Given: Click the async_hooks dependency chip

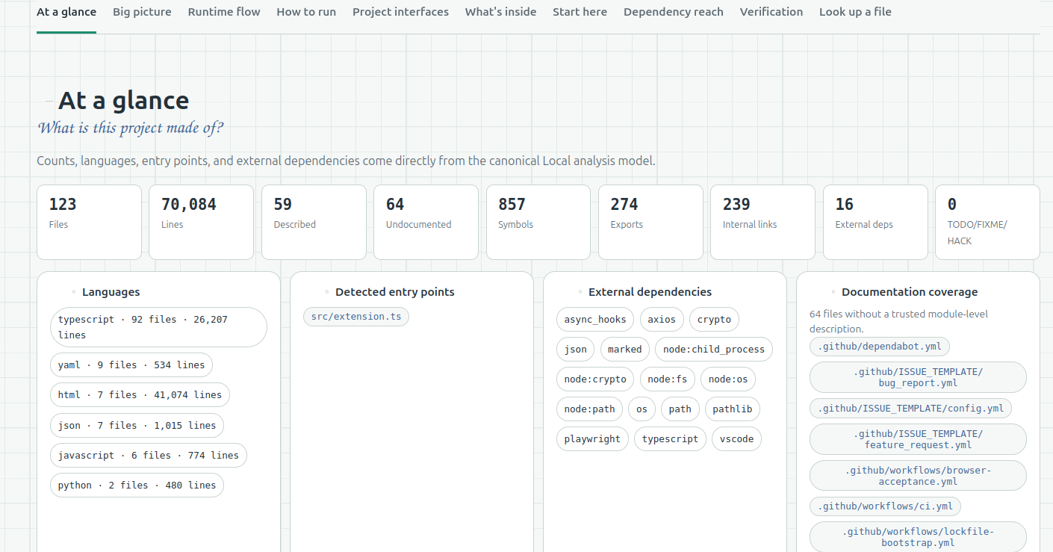Looking at the screenshot, I should click(x=595, y=320).
